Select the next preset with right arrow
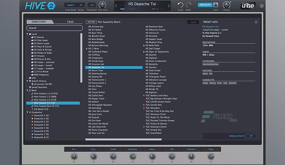 point(168,5)
